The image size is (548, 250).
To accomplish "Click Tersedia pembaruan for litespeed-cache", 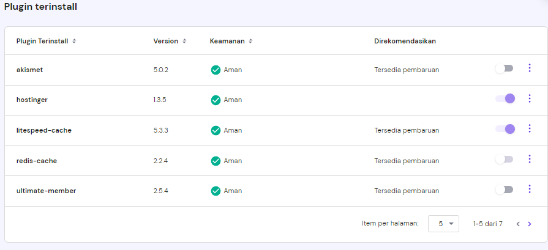I will coord(407,130).
